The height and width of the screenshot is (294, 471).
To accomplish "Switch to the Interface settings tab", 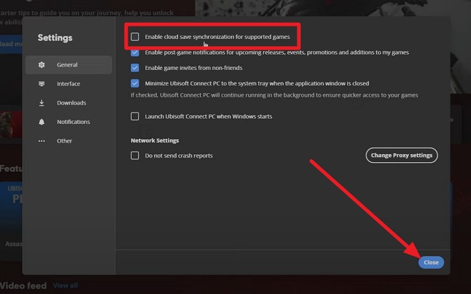I will click(x=69, y=84).
